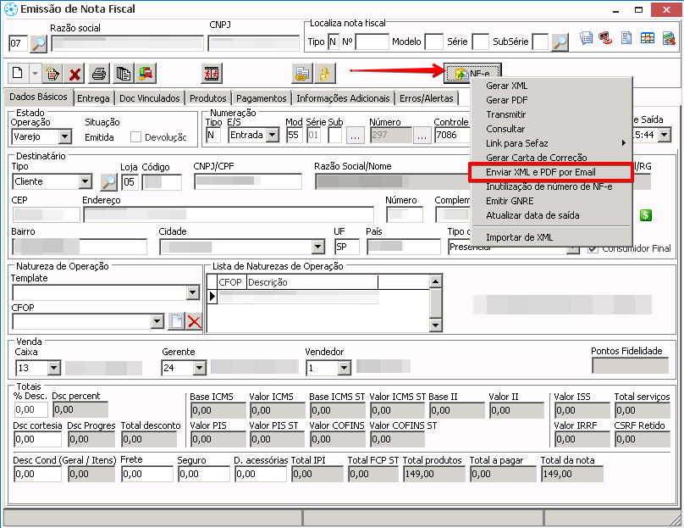Select Inutilização de número de NF-e
This screenshot has height=528, width=684.
pos(552,186)
